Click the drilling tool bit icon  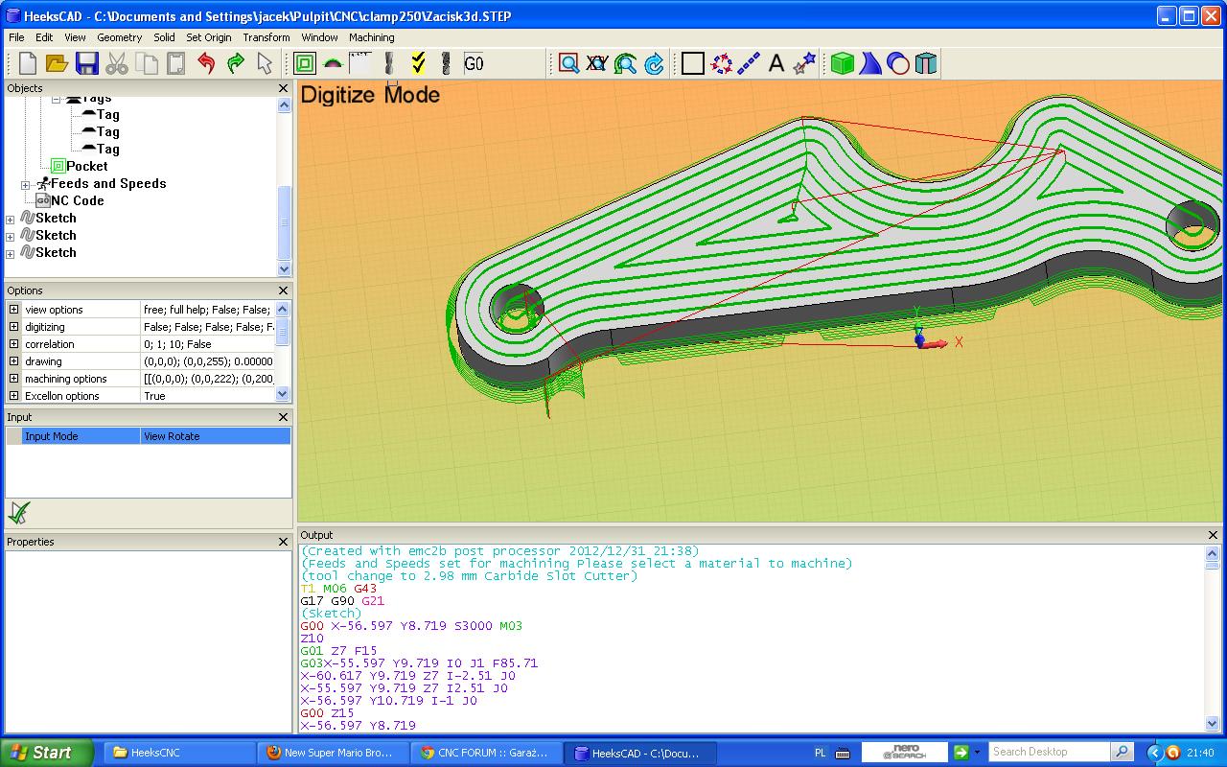(389, 63)
